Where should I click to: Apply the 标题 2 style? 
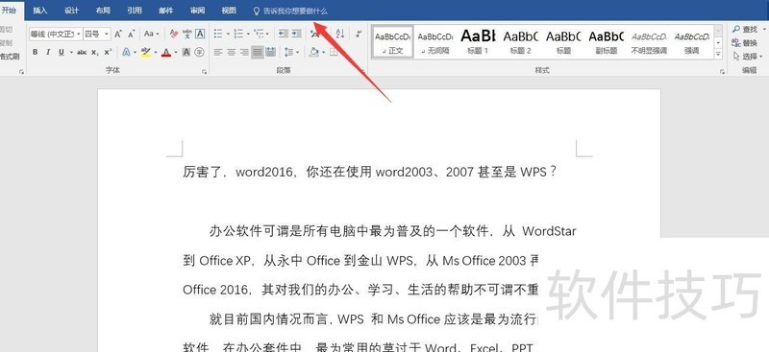pyautogui.click(x=520, y=41)
